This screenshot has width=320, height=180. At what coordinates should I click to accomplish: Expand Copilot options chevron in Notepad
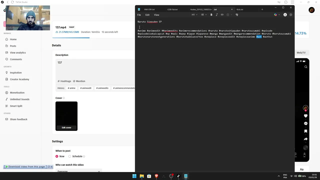[279, 15]
